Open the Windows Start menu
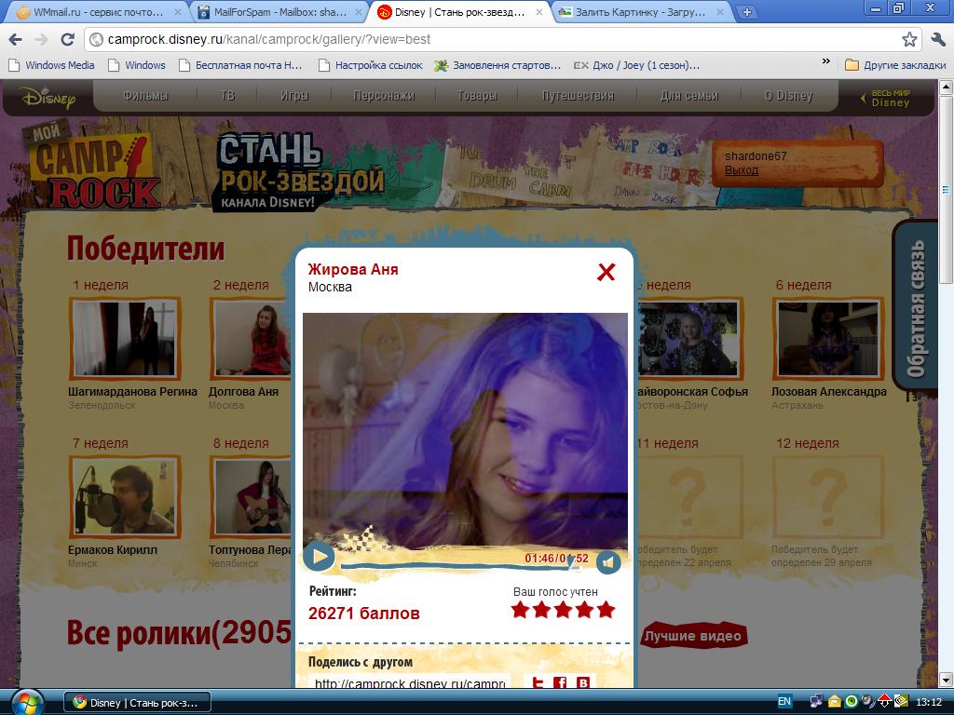Viewport: 954px width, 715px height. [x=27, y=702]
